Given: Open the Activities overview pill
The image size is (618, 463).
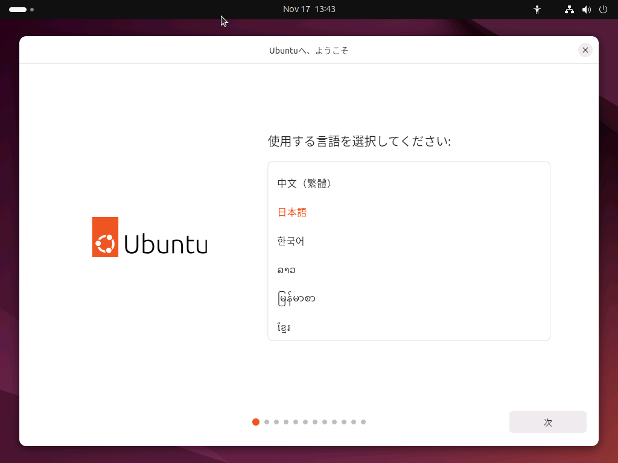Looking at the screenshot, I should point(18,9).
